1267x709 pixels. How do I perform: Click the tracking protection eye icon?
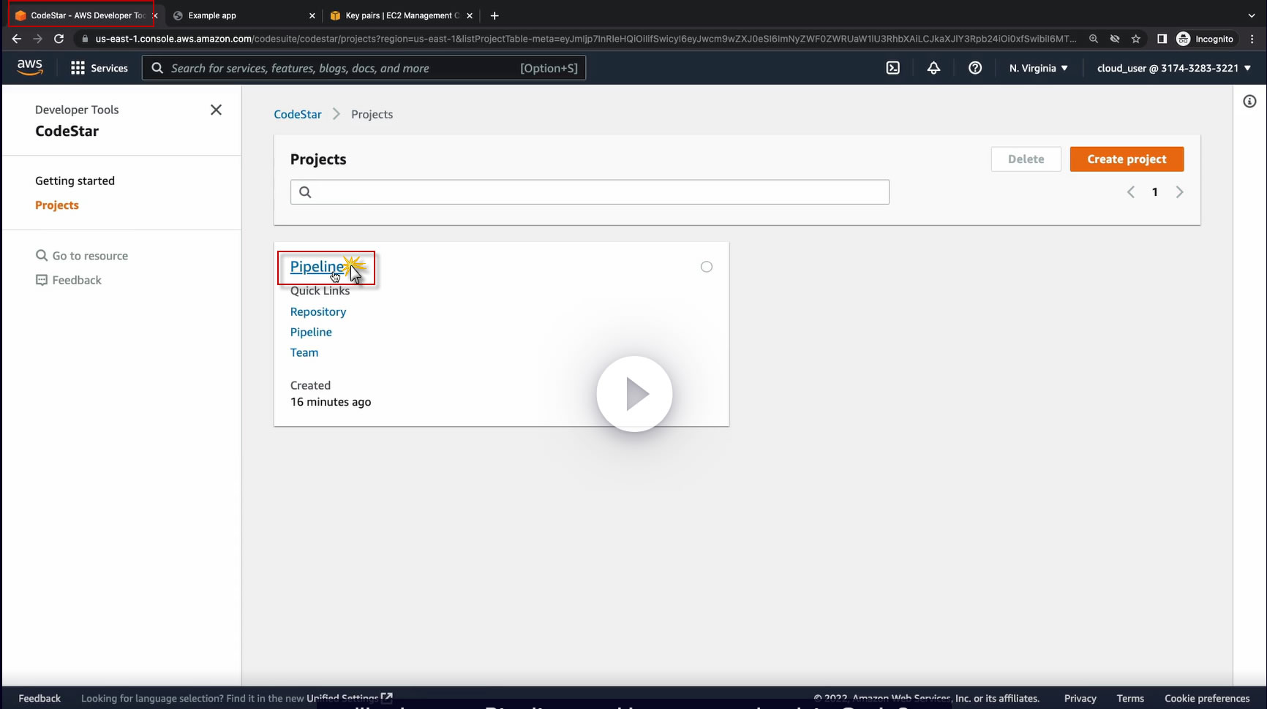pos(1115,39)
